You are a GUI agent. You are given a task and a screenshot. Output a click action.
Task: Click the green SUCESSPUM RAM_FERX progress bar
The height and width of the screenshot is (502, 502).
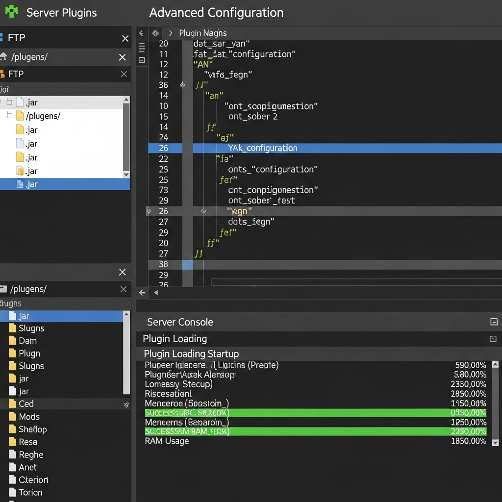click(315, 431)
